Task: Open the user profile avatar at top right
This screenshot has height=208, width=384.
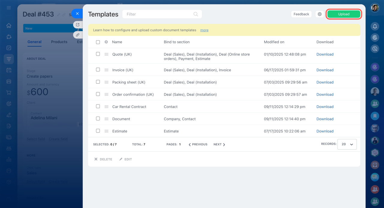Action: click(x=375, y=8)
